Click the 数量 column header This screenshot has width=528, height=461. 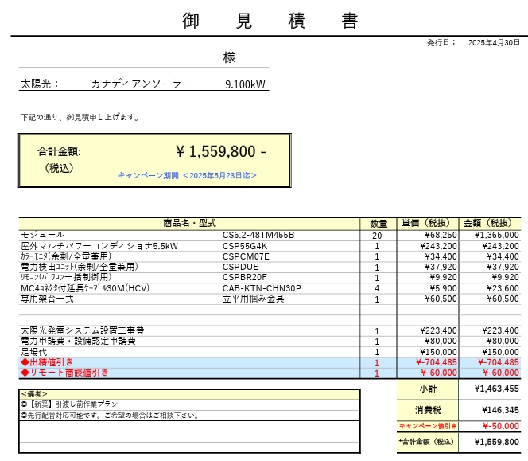click(379, 224)
